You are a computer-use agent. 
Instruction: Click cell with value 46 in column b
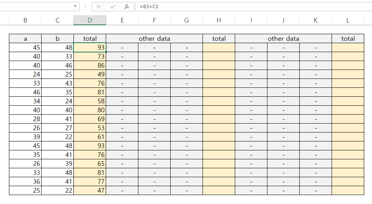click(58, 65)
